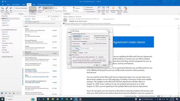The image size is (180, 101).
Task: Open the To-Do Bar layout icon
Action: [x=107, y=10]
